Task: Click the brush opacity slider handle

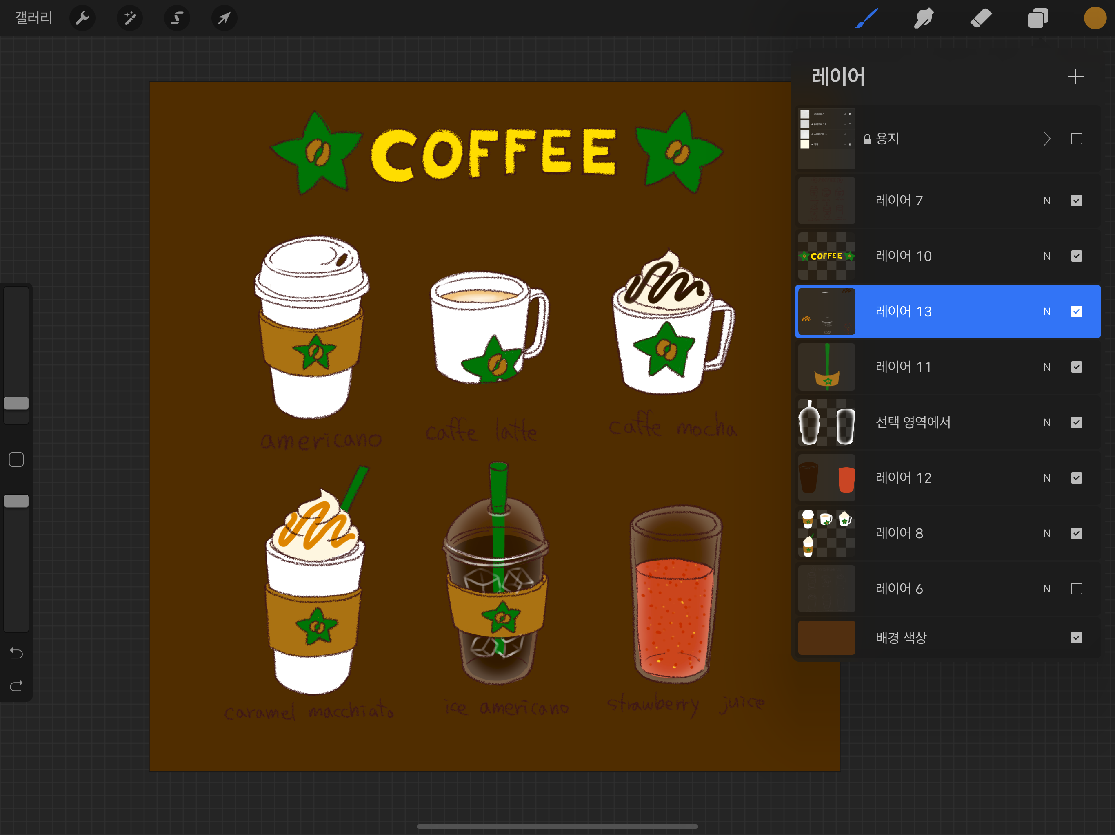Action: 16,501
